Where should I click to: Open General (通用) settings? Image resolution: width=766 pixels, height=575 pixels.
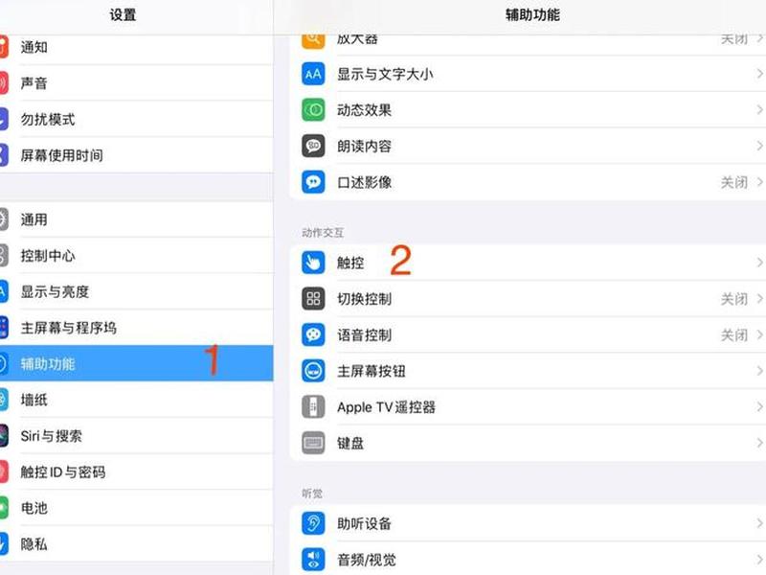click(x=136, y=219)
